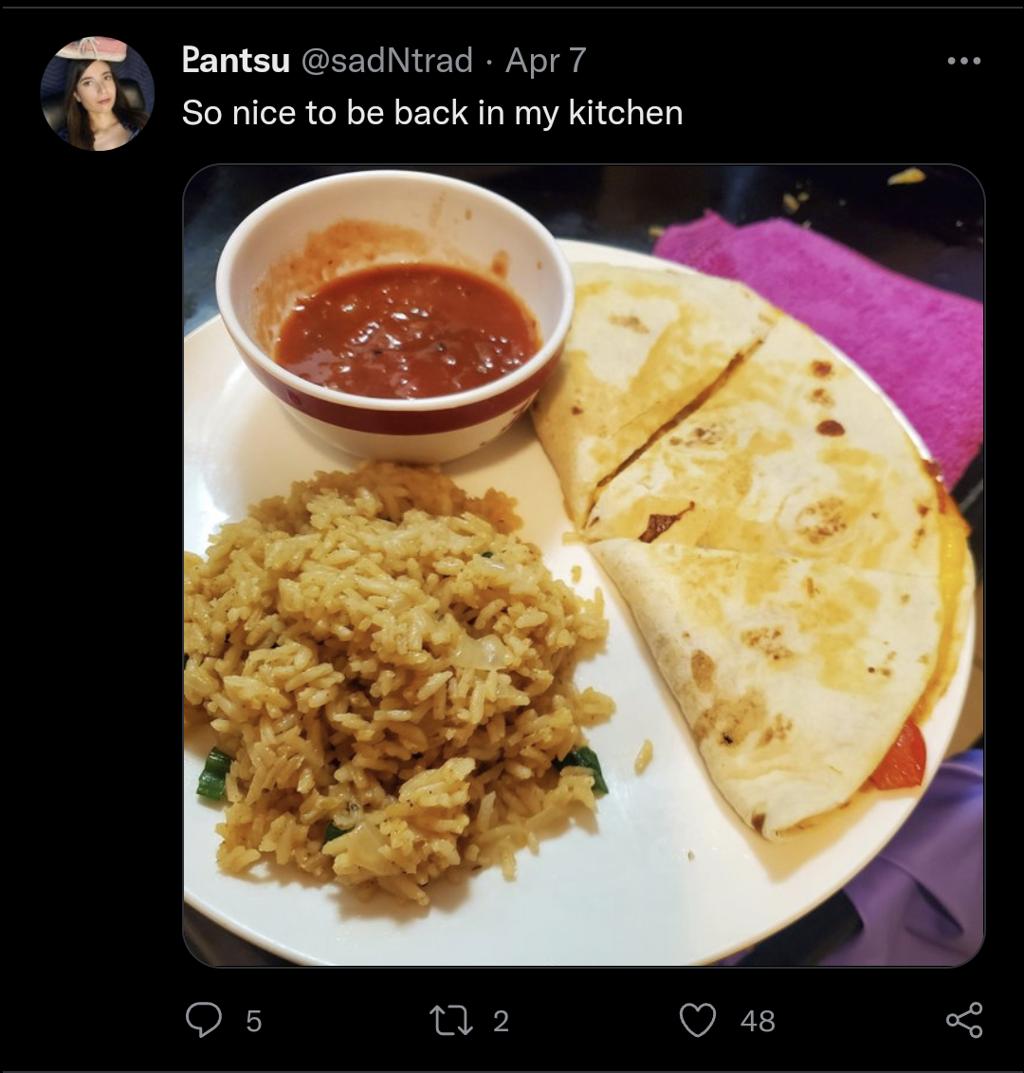Open Pantsu's profile picture avatar
This screenshot has height=1073, width=1024.
pyautogui.click(x=97, y=94)
